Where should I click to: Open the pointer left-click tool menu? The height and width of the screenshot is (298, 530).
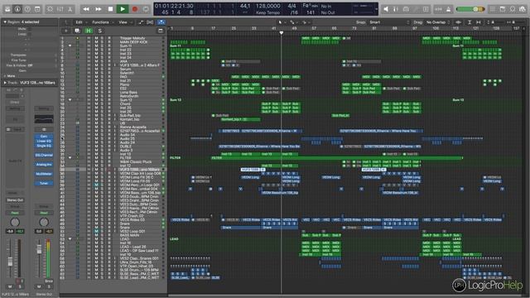coord(282,22)
